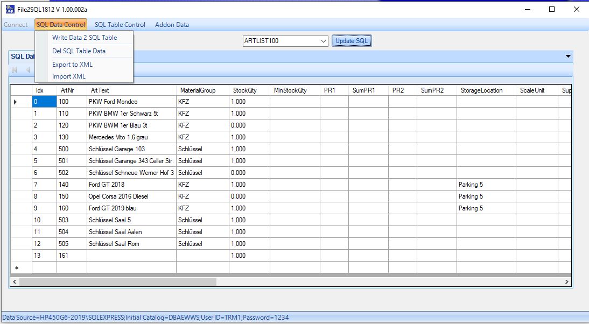Viewport: 589px width, 324px height.
Task: Select MaterialGroup 'KFZ' in ArtNr 100 row
Action: coord(202,102)
